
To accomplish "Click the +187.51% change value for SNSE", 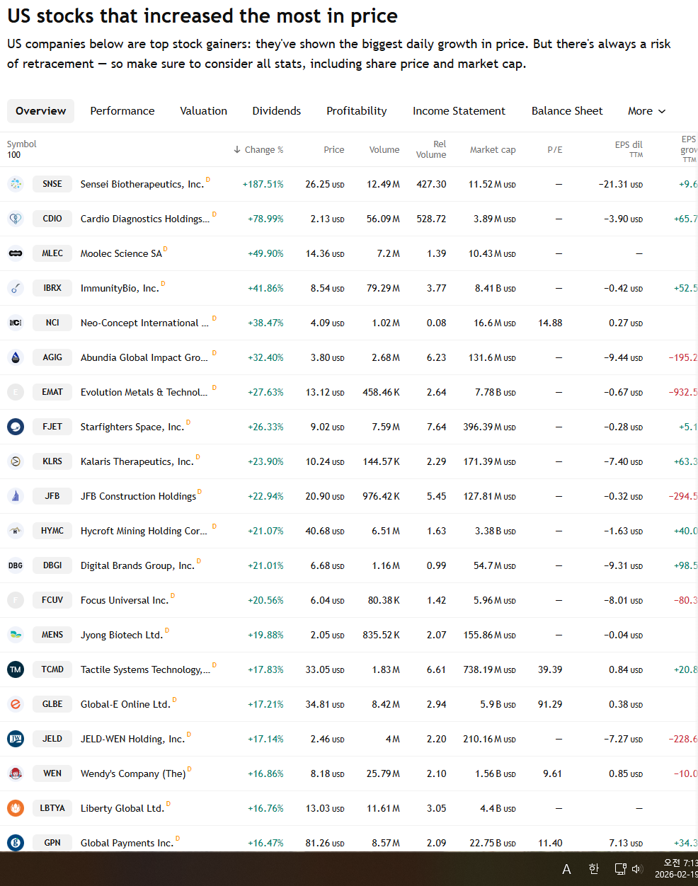I will point(263,184).
